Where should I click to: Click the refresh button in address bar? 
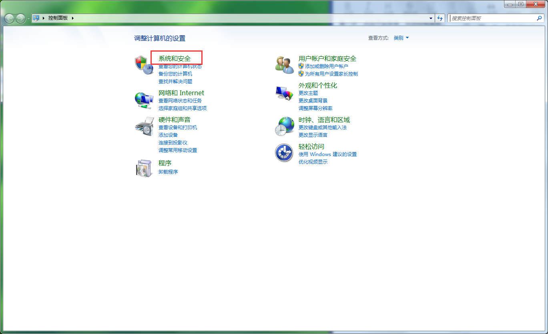coord(440,18)
